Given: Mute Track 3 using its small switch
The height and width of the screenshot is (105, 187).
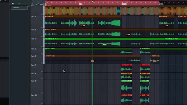Looking at the screenshot, I should coord(42,36).
